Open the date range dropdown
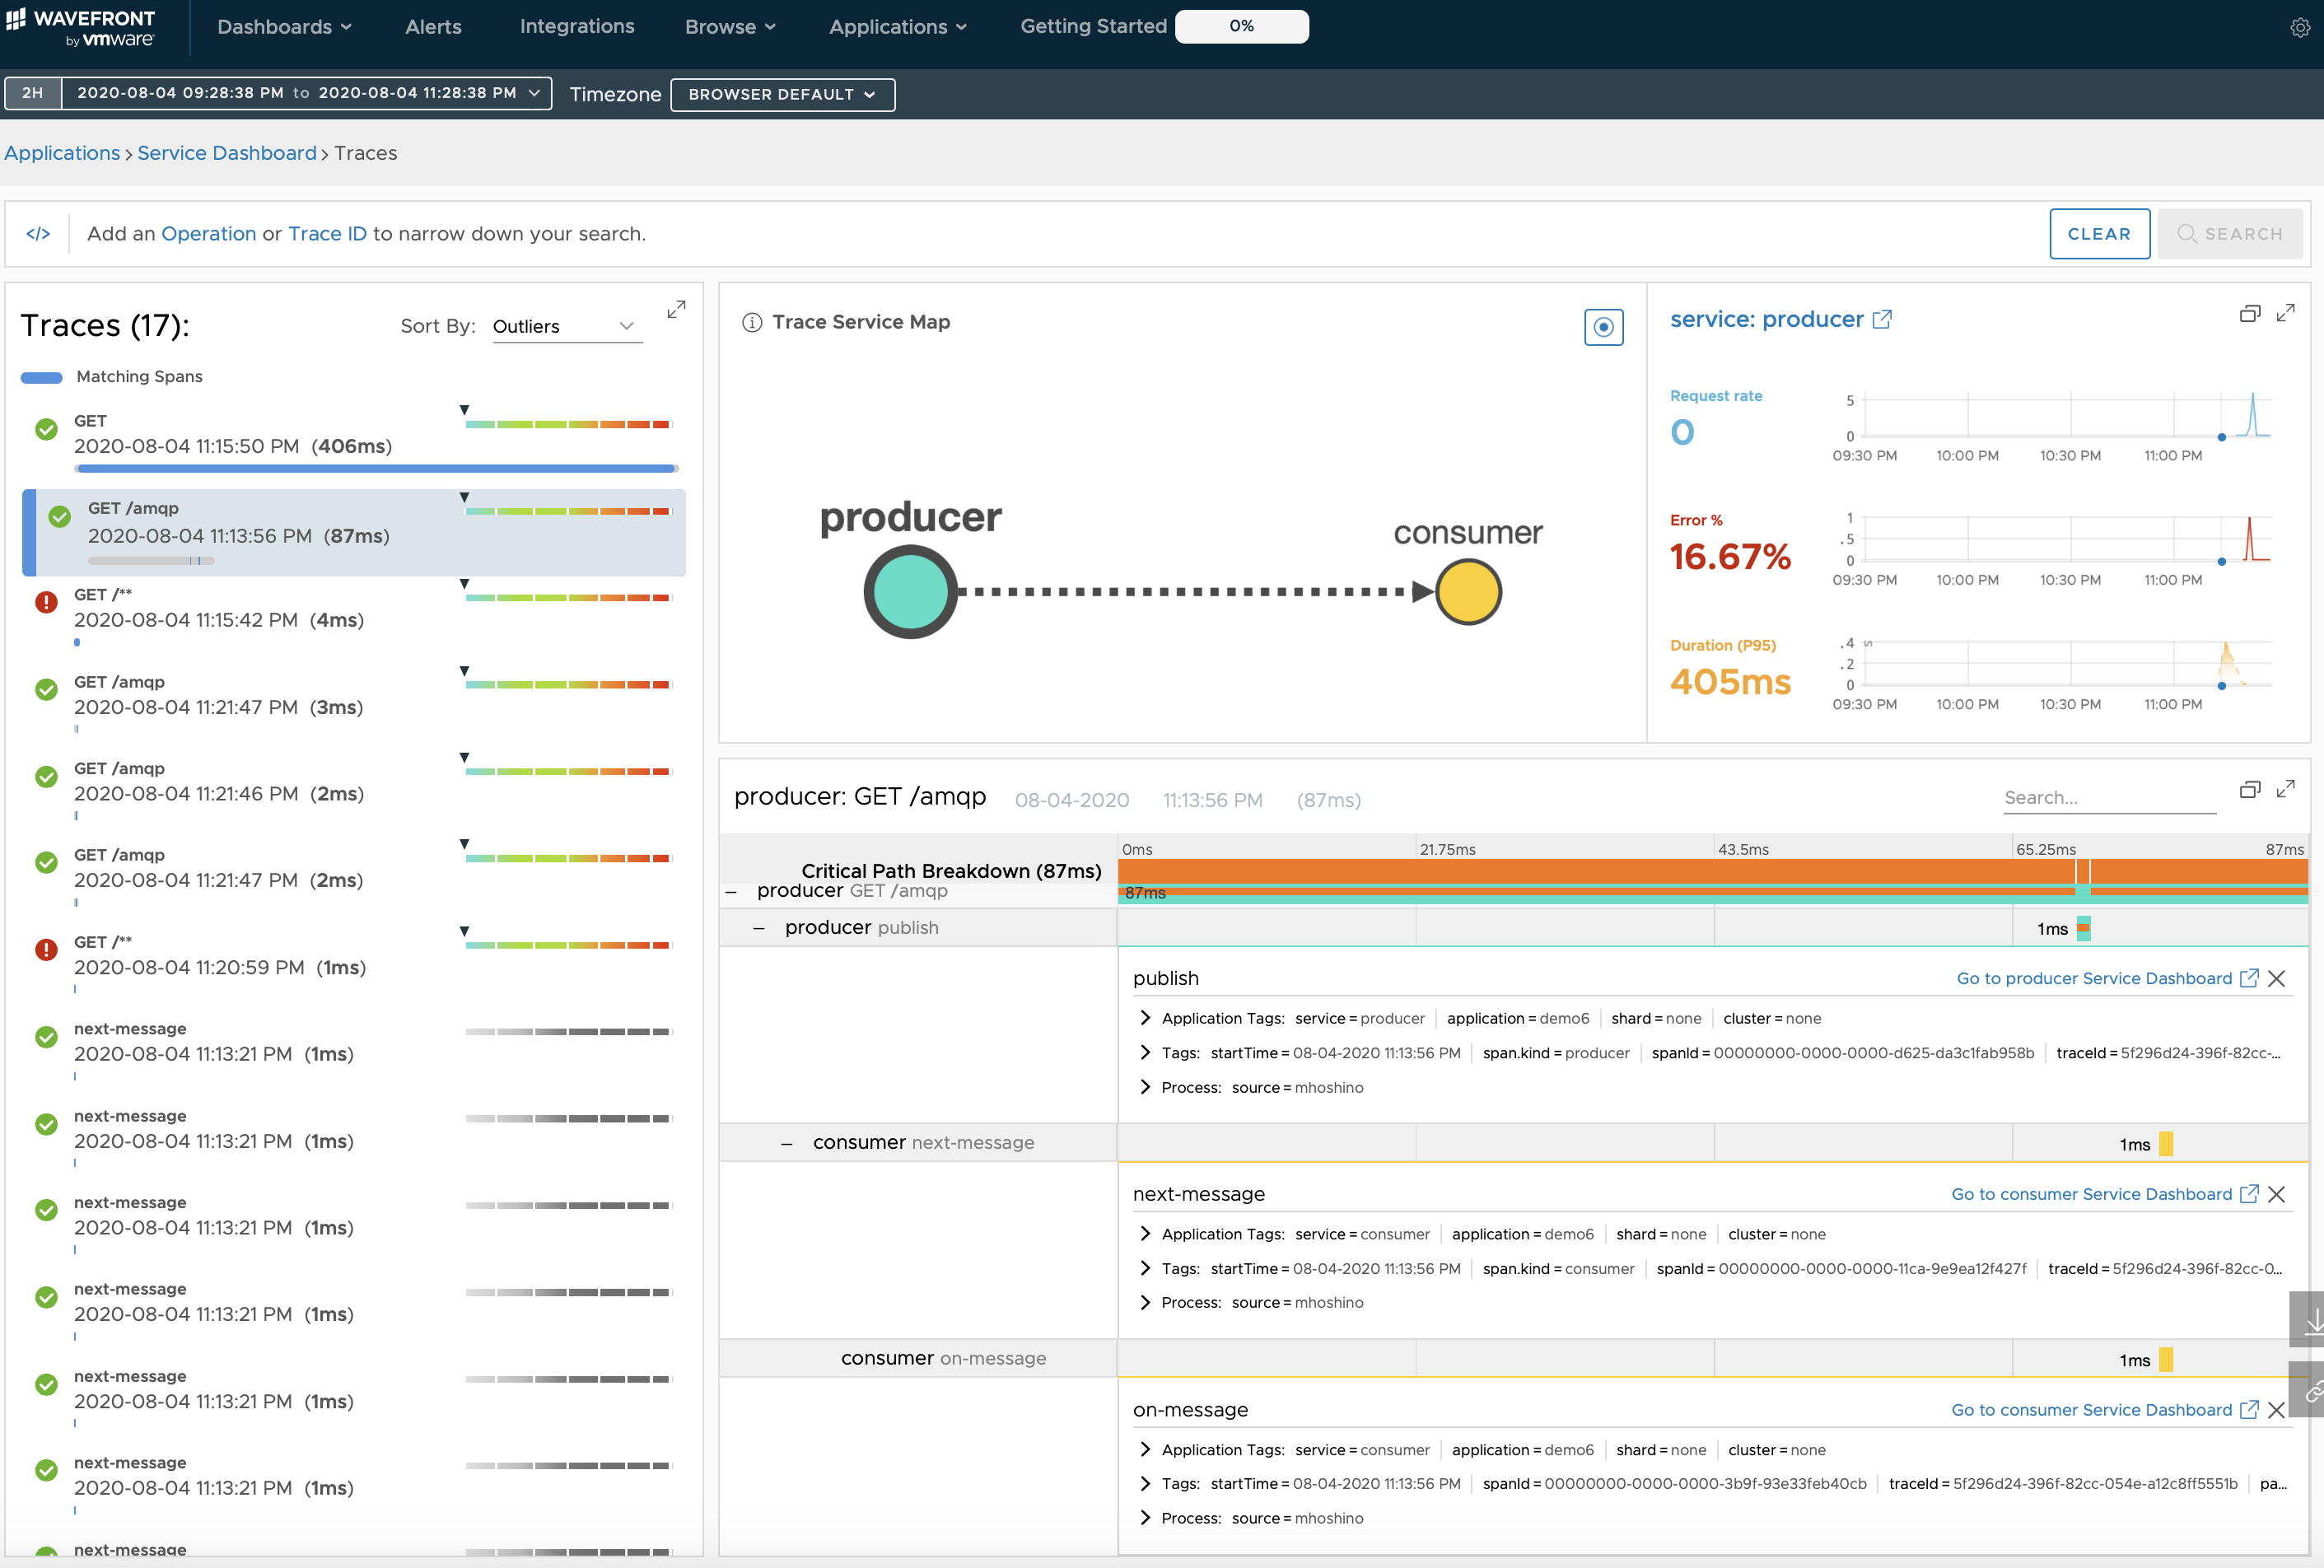The height and width of the screenshot is (1568, 2324). pos(307,93)
